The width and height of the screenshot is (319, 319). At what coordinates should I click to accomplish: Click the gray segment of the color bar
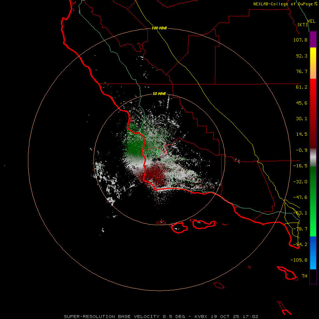(x=313, y=158)
